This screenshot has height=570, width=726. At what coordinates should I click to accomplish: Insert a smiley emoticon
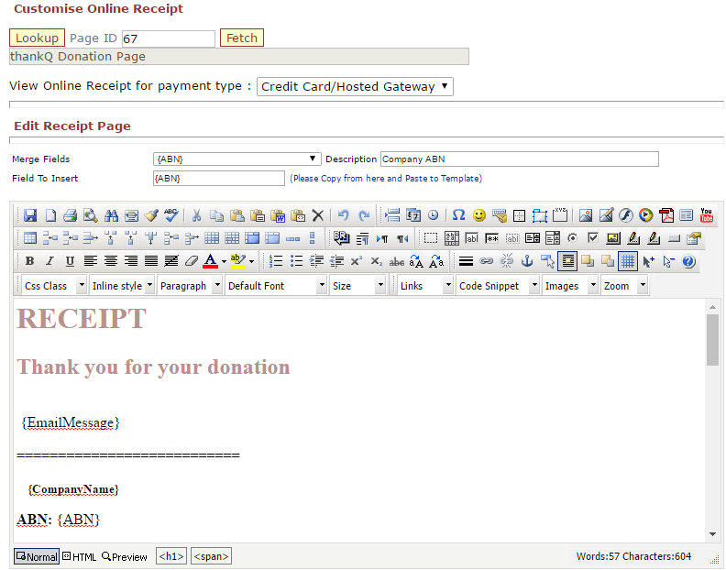478,215
